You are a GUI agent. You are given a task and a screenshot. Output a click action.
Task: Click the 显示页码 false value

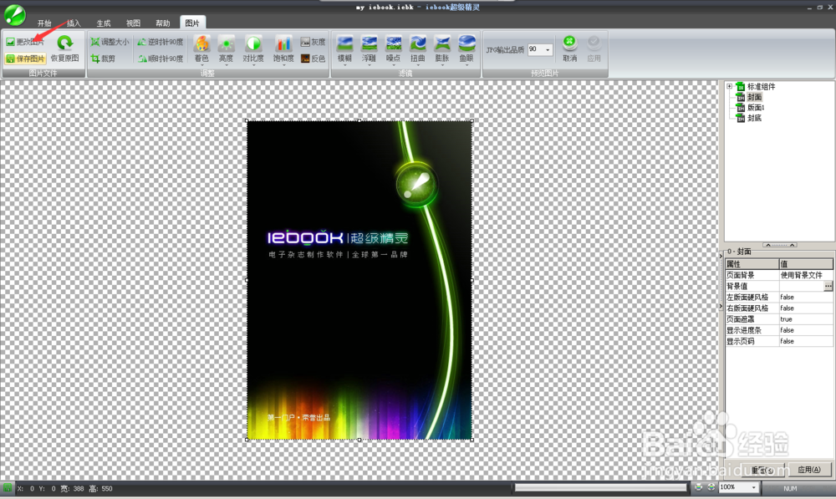[x=806, y=341]
